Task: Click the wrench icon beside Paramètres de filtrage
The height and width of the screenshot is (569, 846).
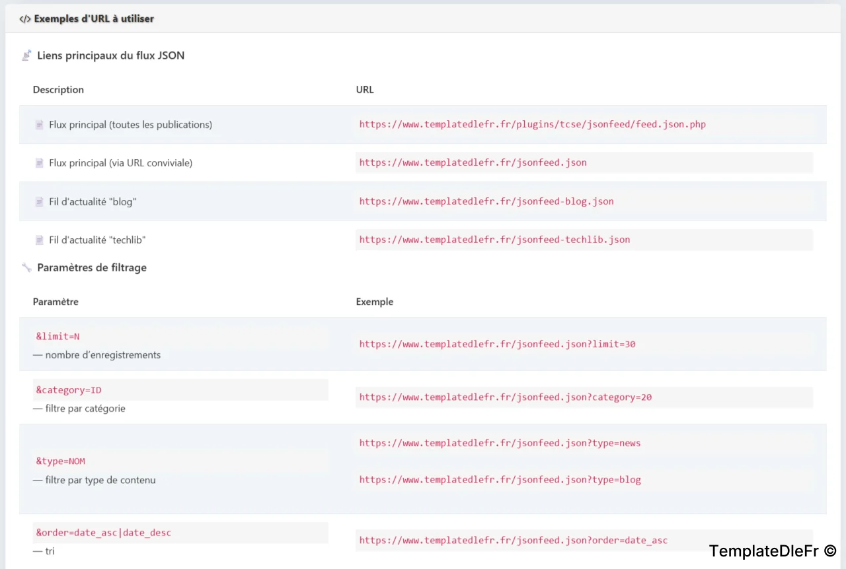Action: (26, 267)
